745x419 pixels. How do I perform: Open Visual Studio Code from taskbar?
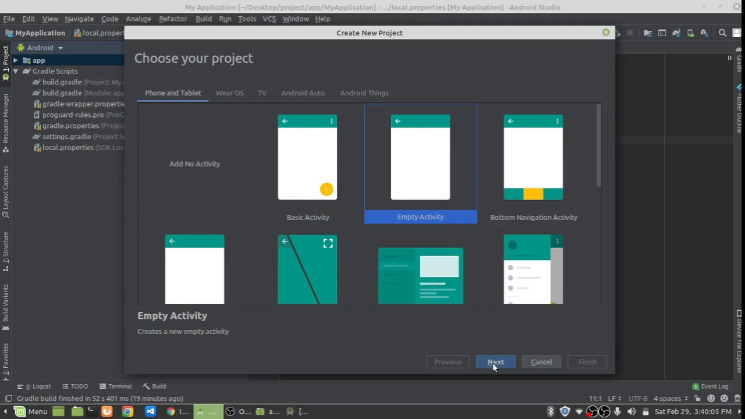tap(150, 411)
